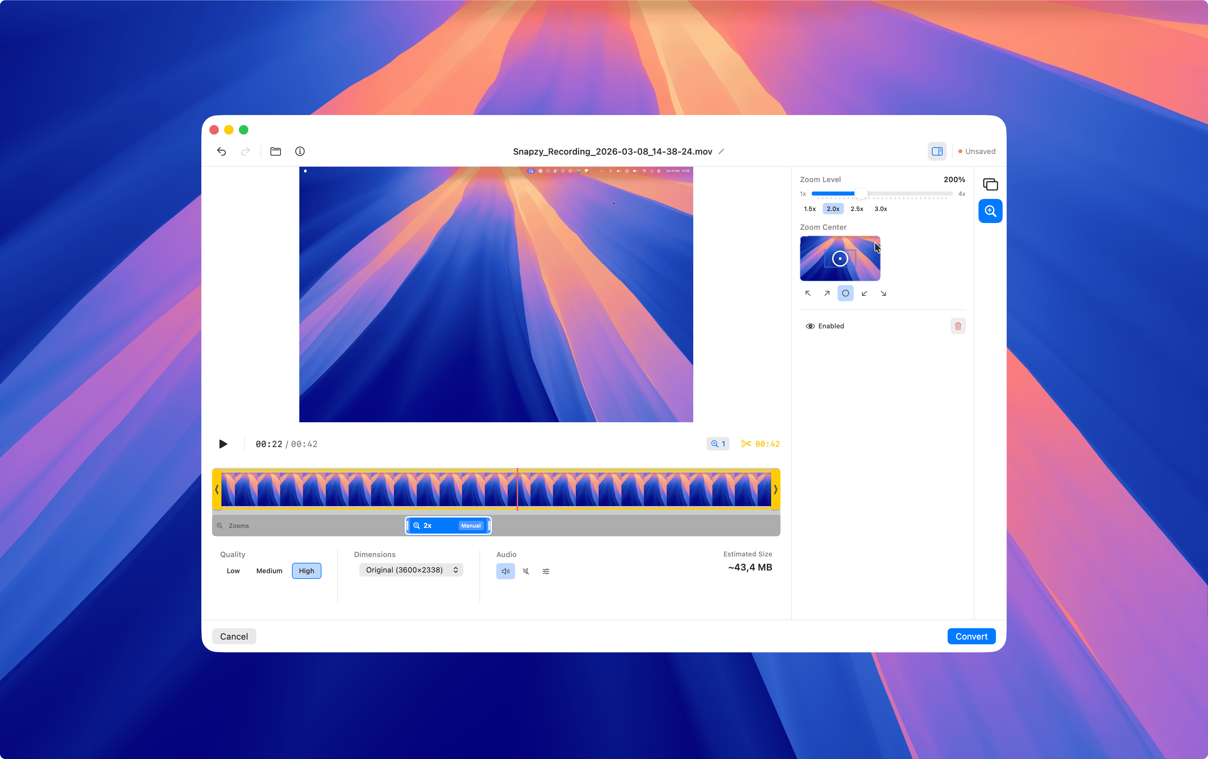1208x759 pixels.
Task: Toggle the sidebar panel icon
Action: (937, 151)
